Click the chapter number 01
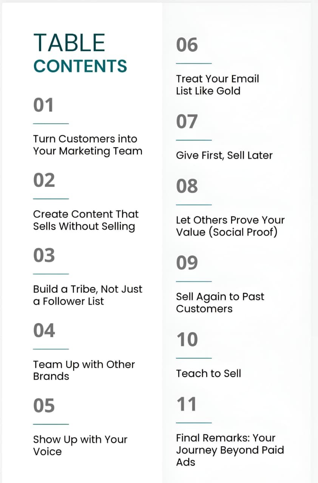Image resolution: width=318 pixels, height=483 pixels. coord(43,105)
